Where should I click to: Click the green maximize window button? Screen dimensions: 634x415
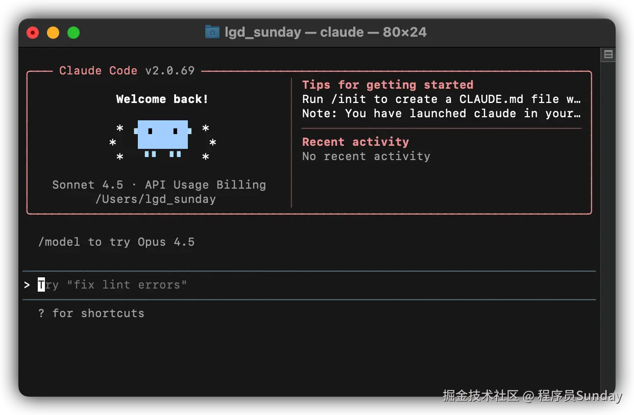pyautogui.click(x=74, y=33)
